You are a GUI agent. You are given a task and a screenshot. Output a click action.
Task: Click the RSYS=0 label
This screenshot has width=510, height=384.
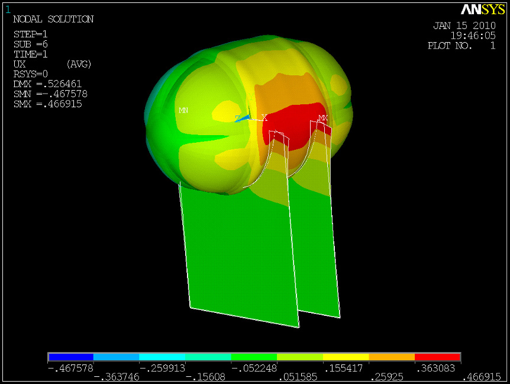(31, 74)
